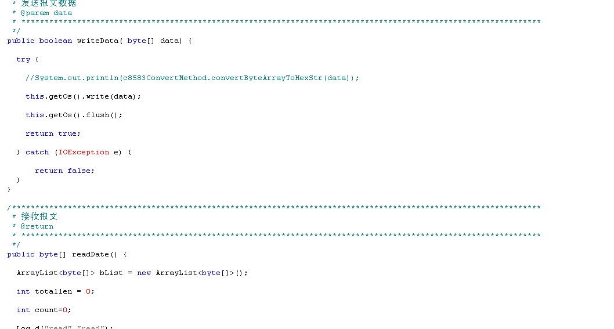Click the new ArrayList<byte[]>() constructor call
Image resolution: width=614 pixels, height=329 pixels.
coord(193,273)
